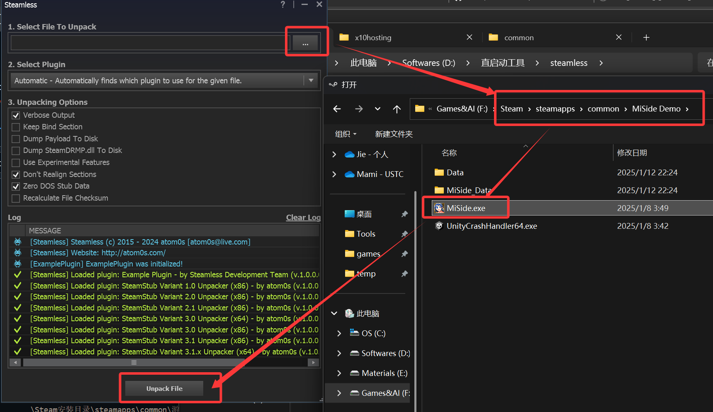Click the log horizontal scrollbar left arrow
Image resolution: width=713 pixels, height=412 pixels.
click(15, 362)
